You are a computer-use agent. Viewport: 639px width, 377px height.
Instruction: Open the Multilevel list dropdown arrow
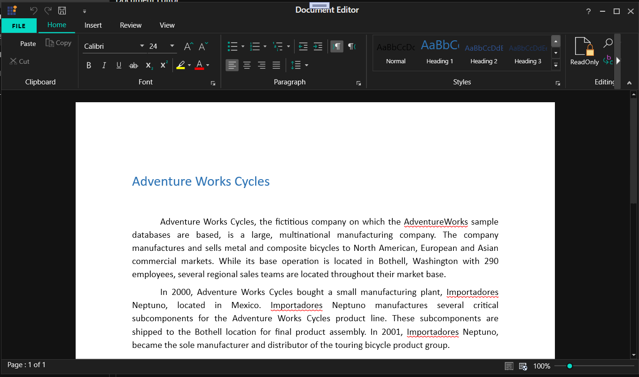288,46
